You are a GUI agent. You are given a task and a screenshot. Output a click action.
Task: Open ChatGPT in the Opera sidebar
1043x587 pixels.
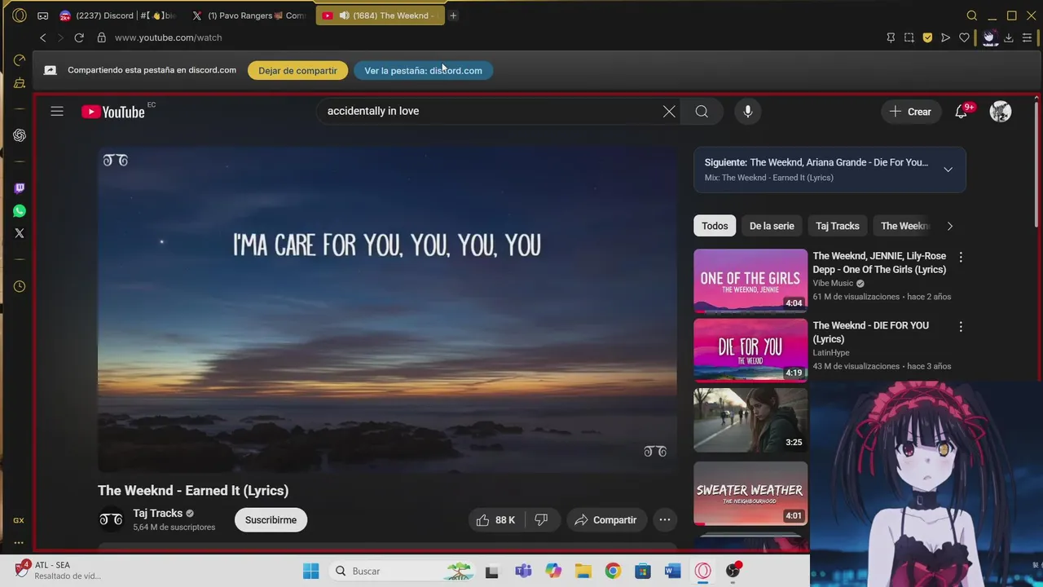20,135
